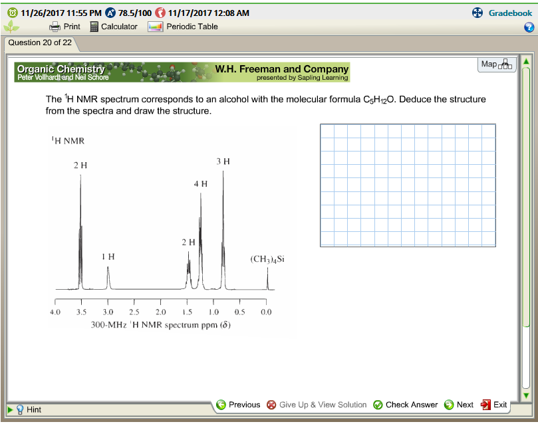Click the green leaf icon

[x=9, y=27]
